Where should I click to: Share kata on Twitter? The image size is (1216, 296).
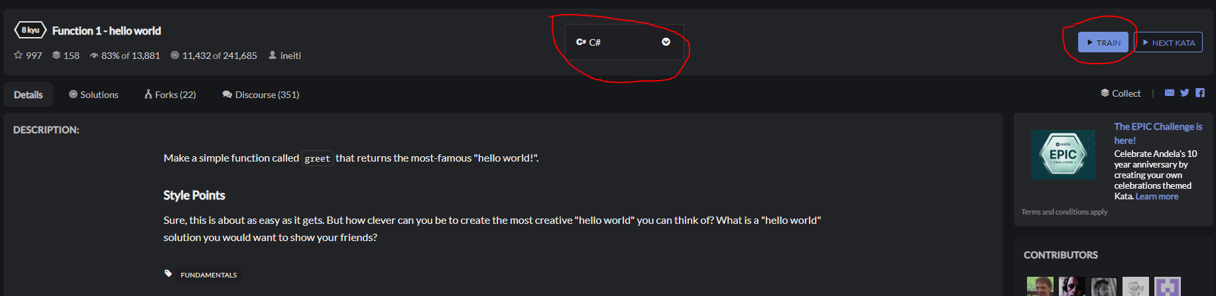click(x=1185, y=93)
